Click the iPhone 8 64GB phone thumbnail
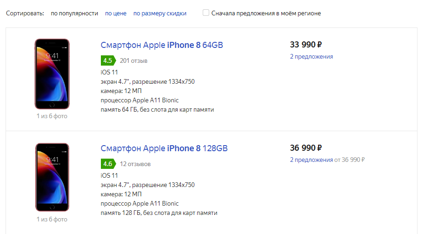424x234 pixels. click(52, 74)
